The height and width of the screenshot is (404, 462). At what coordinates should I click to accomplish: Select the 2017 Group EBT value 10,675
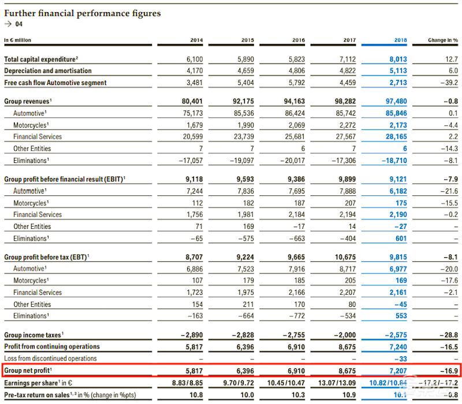coord(344,257)
